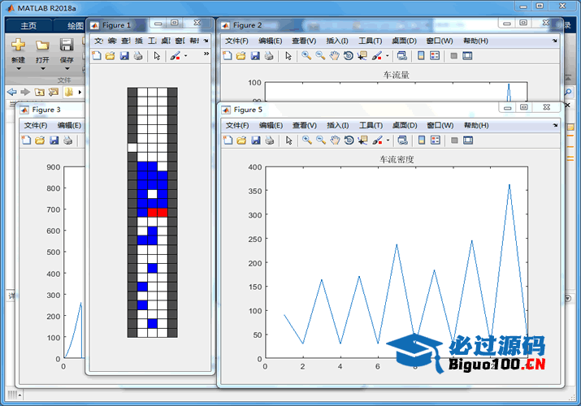The image size is (581, 406).
Task: Click Save icon in Figure 1 toolbar
Action: pos(124,56)
